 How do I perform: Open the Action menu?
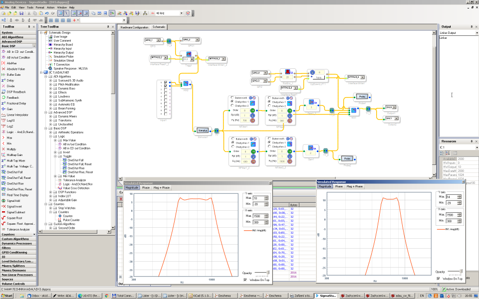click(51, 7)
